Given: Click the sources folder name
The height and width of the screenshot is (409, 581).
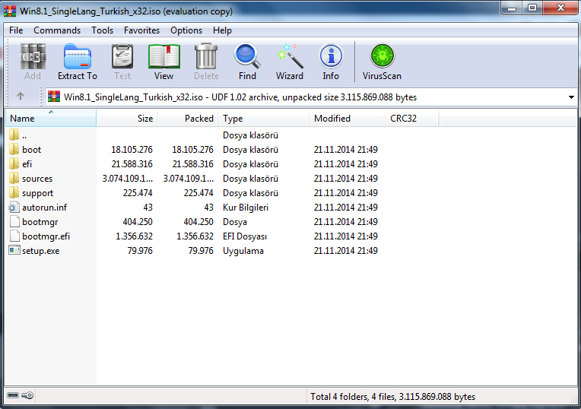Looking at the screenshot, I should (x=37, y=179).
